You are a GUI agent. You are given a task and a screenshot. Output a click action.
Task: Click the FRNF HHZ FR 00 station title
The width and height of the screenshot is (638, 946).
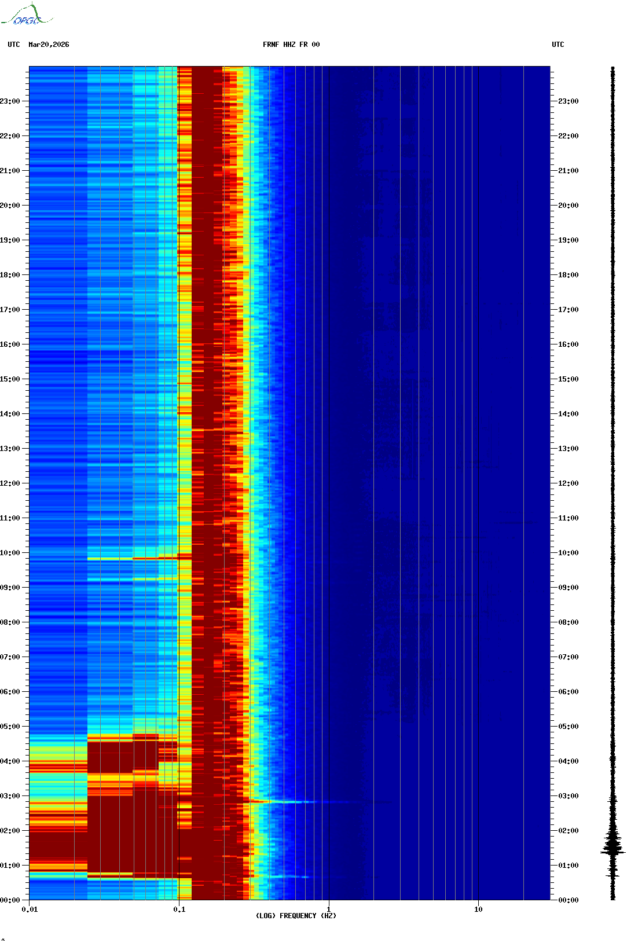(291, 45)
